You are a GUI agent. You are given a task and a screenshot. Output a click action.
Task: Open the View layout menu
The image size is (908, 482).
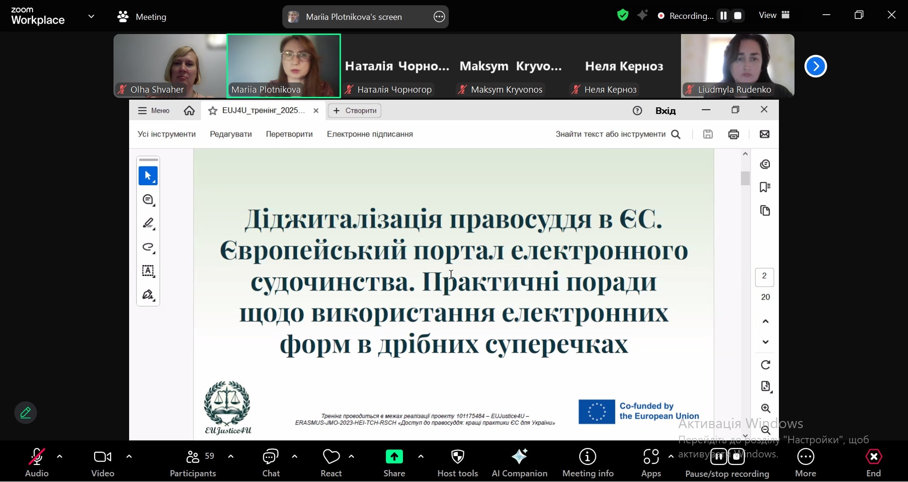click(x=774, y=15)
